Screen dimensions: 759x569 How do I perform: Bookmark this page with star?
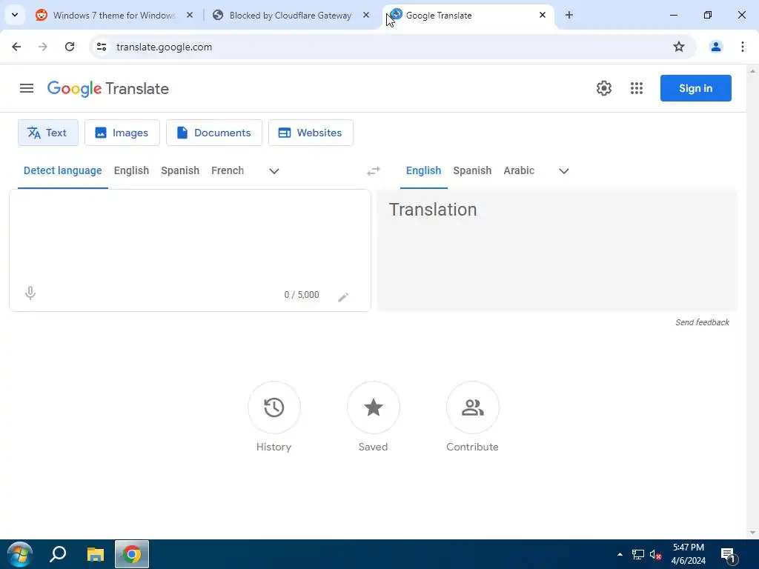[x=679, y=47]
